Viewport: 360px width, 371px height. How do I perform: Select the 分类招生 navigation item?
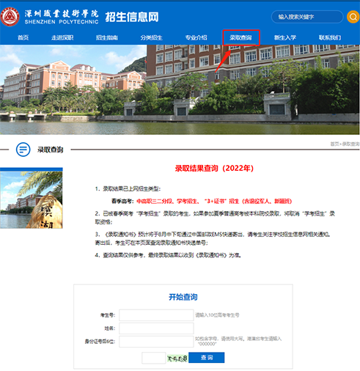pyautogui.click(x=151, y=37)
